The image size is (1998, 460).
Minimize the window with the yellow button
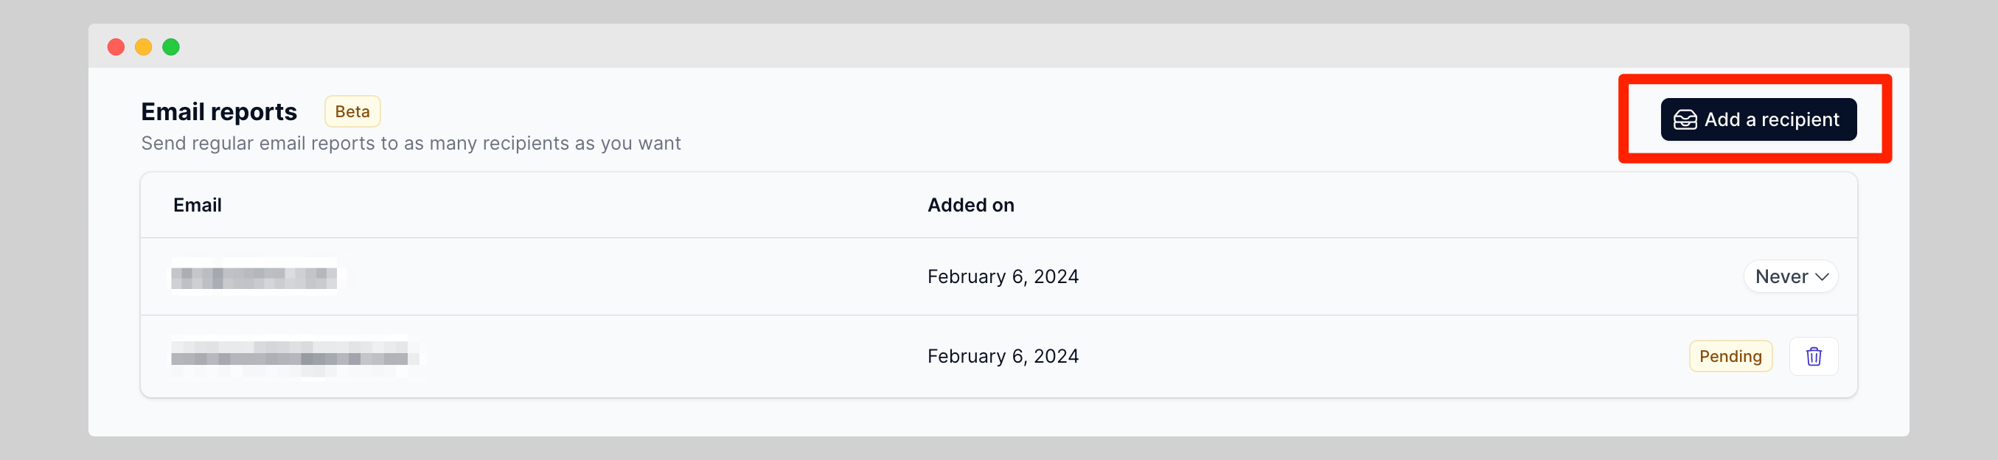click(144, 47)
